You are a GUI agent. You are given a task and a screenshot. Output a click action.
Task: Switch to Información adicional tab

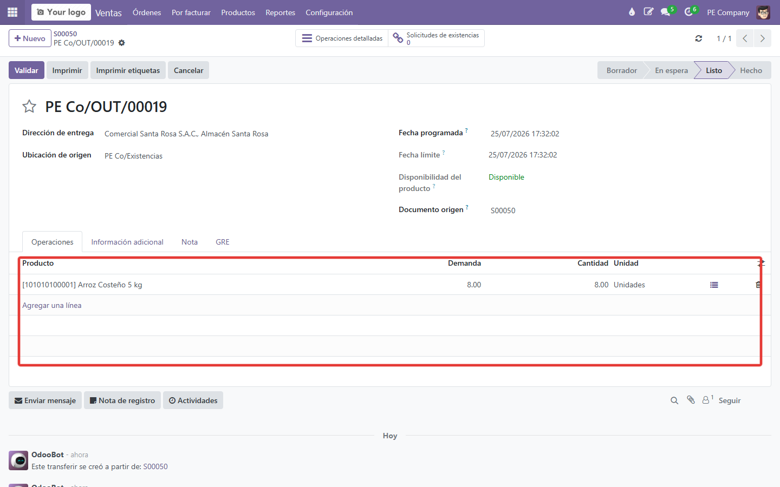pos(127,242)
